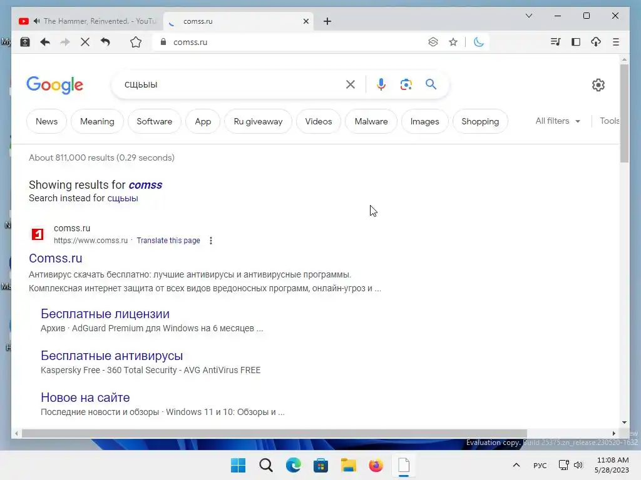Open the Бесплатные антивирусы sitelink

111,356
